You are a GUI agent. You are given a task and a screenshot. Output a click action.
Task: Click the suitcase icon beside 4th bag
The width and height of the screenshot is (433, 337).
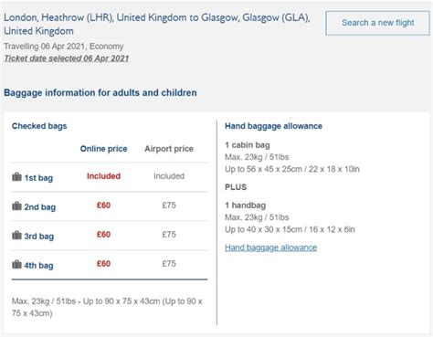(16, 265)
